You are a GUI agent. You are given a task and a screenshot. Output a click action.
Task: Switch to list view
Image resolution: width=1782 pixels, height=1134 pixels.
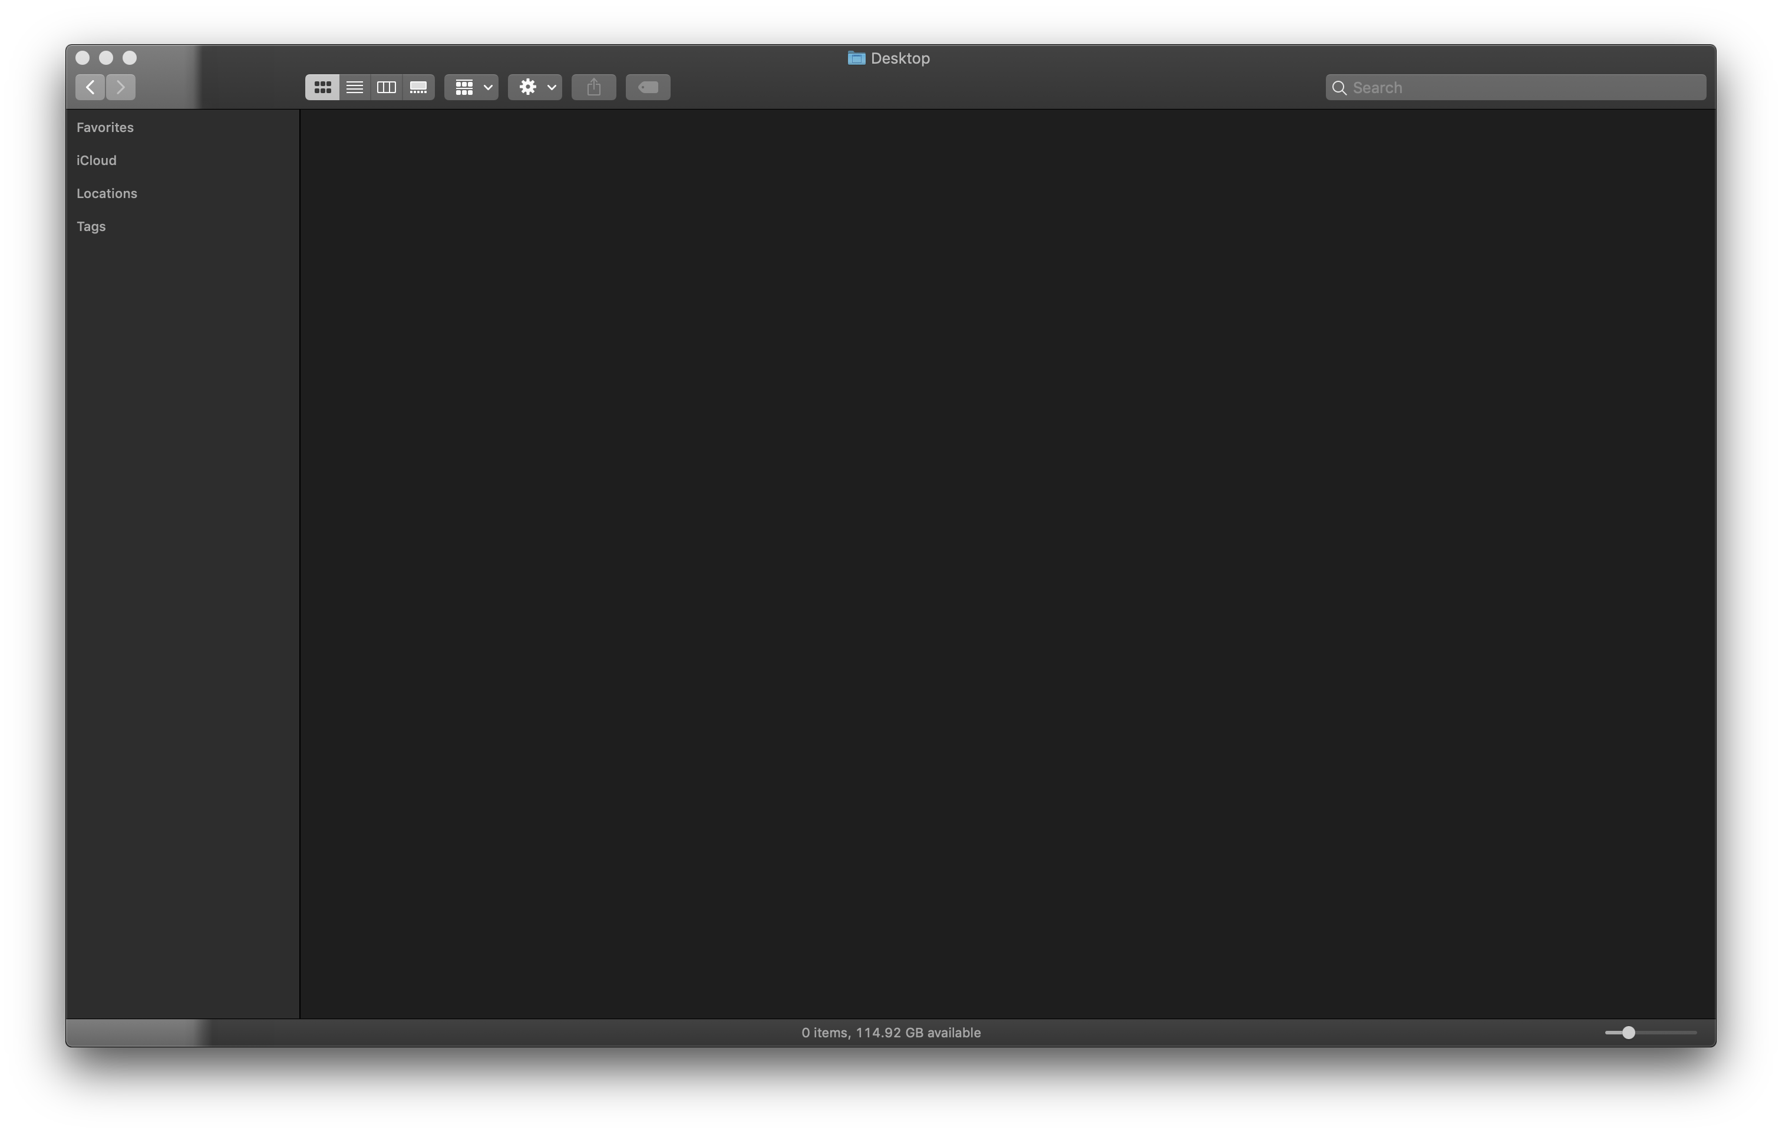tap(355, 87)
